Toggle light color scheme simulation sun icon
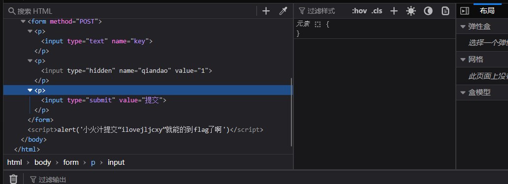Image resolution: width=508 pixels, height=184 pixels. click(411, 11)
